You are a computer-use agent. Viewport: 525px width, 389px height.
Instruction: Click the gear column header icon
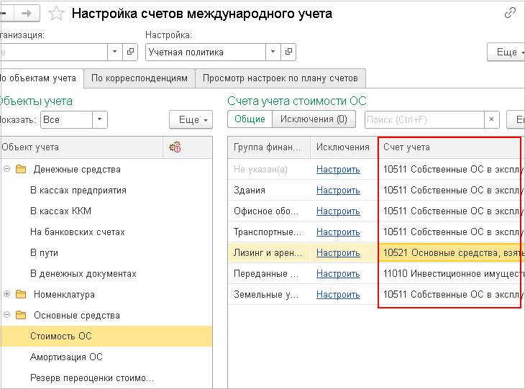coord(175,147)
